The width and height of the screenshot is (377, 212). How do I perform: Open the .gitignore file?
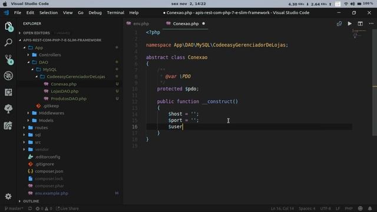click(x=45, y=164)
